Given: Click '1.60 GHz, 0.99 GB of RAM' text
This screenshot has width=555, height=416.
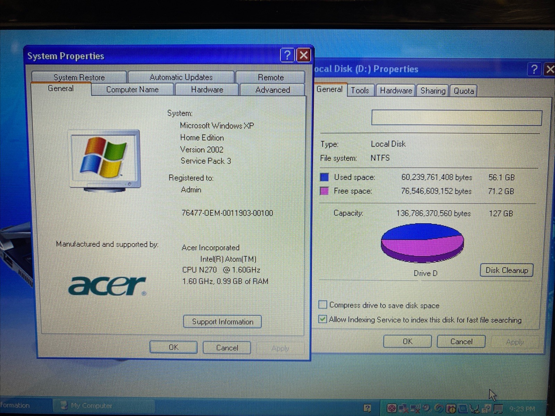Looking at the screenshot, I should pyautogui.click(x=225, y=281).
